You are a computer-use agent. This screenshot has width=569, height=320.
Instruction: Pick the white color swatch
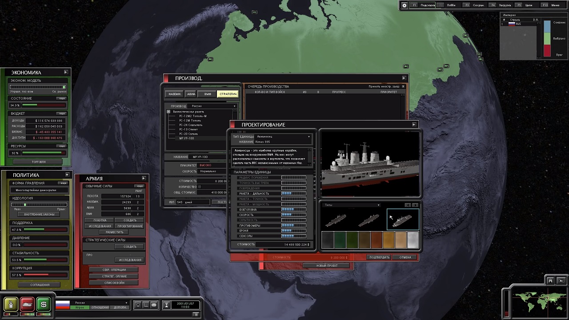point(413,240)
